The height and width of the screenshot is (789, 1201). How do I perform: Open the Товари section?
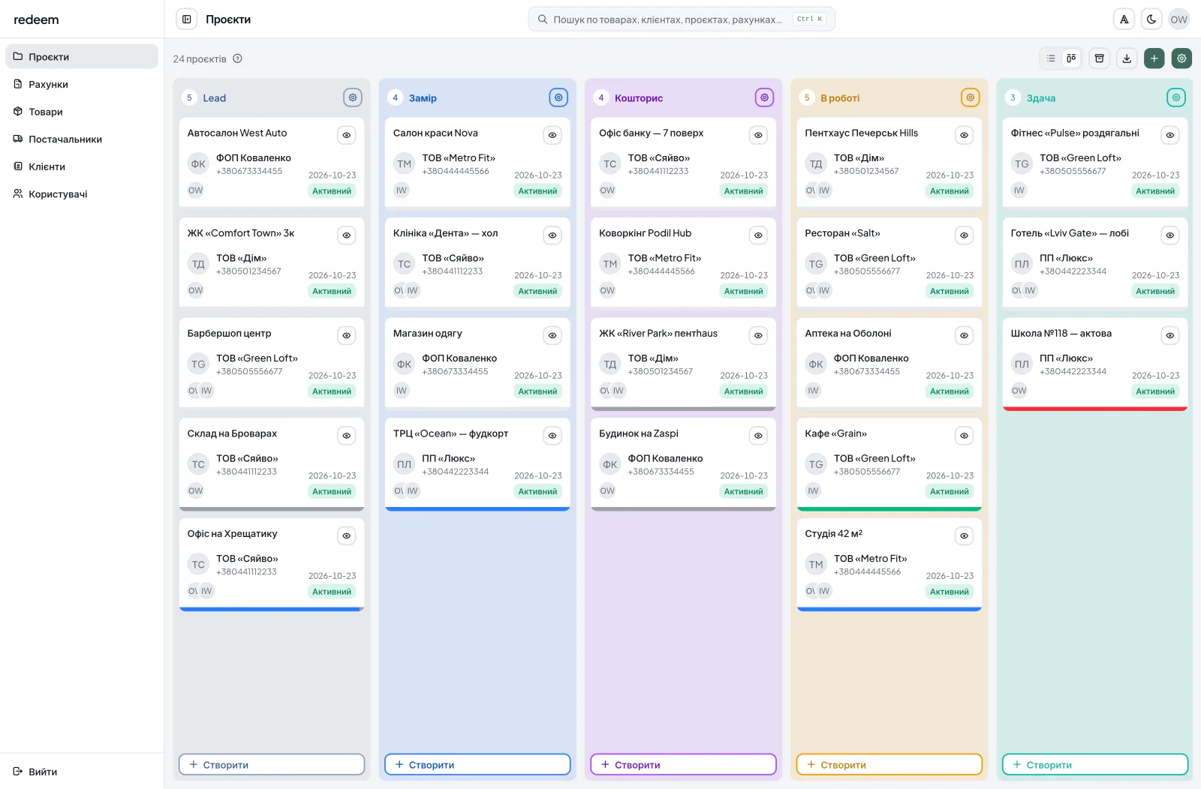pos(82,112)
